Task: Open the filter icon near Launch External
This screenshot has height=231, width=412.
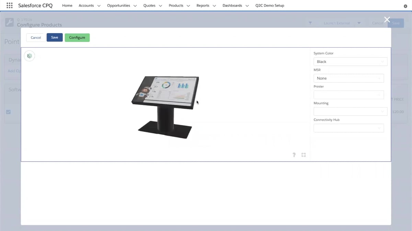Action: (x=310, y=23)
